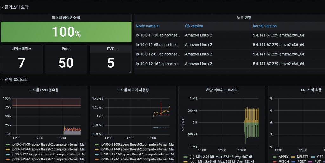
Task: Select the ip-10-0-12-61 node table cell
Action: [158, 54]
